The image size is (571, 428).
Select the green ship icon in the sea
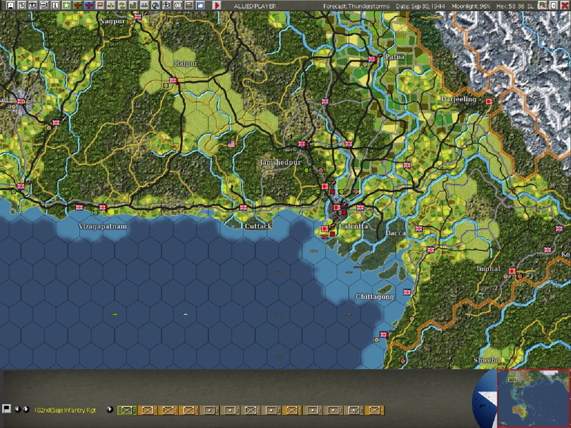click(115, 314)
